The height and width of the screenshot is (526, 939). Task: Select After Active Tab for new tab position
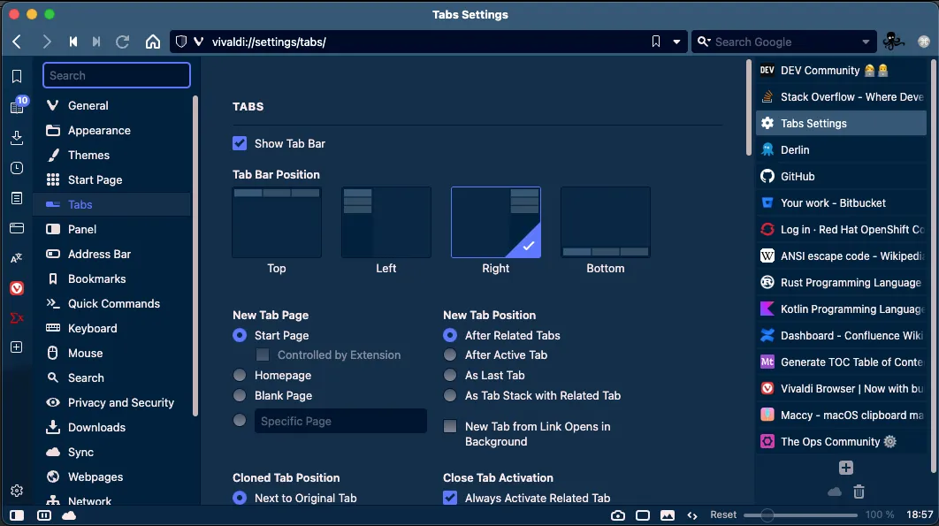pyautogui.click(x=451, y=354)
